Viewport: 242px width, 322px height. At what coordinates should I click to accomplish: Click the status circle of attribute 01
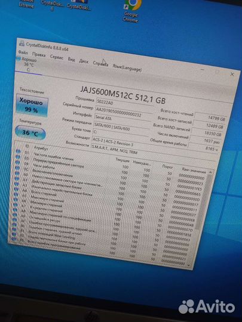tap(19, 152)
